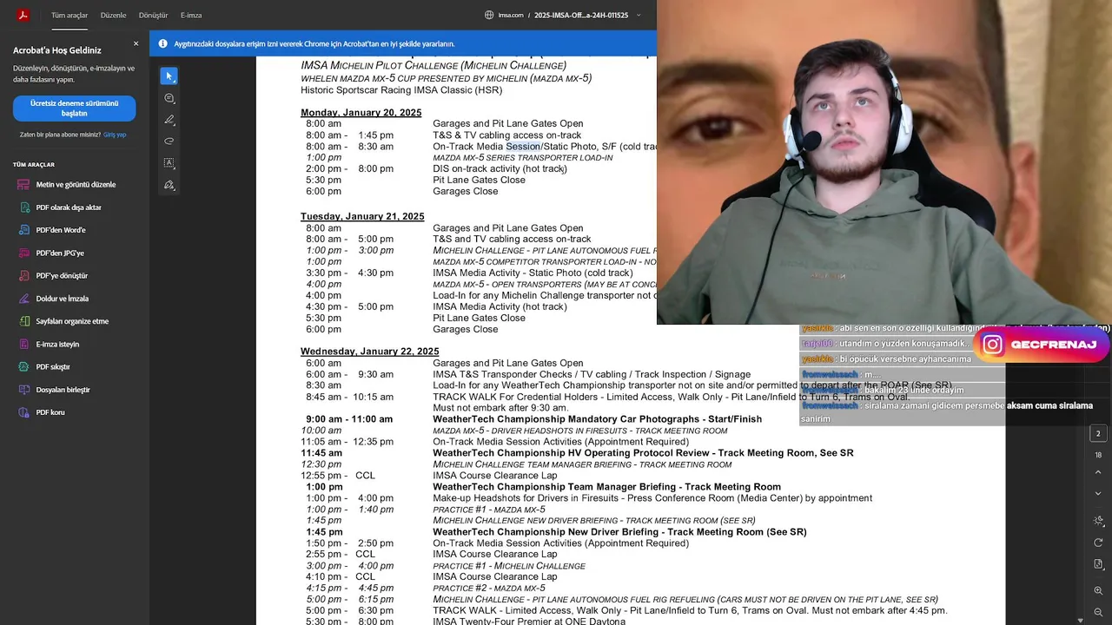This screenshot has height=625, width=1112.
Task: Click the scrollbar down arrow at bottom right
Action: click(1080, 620)
